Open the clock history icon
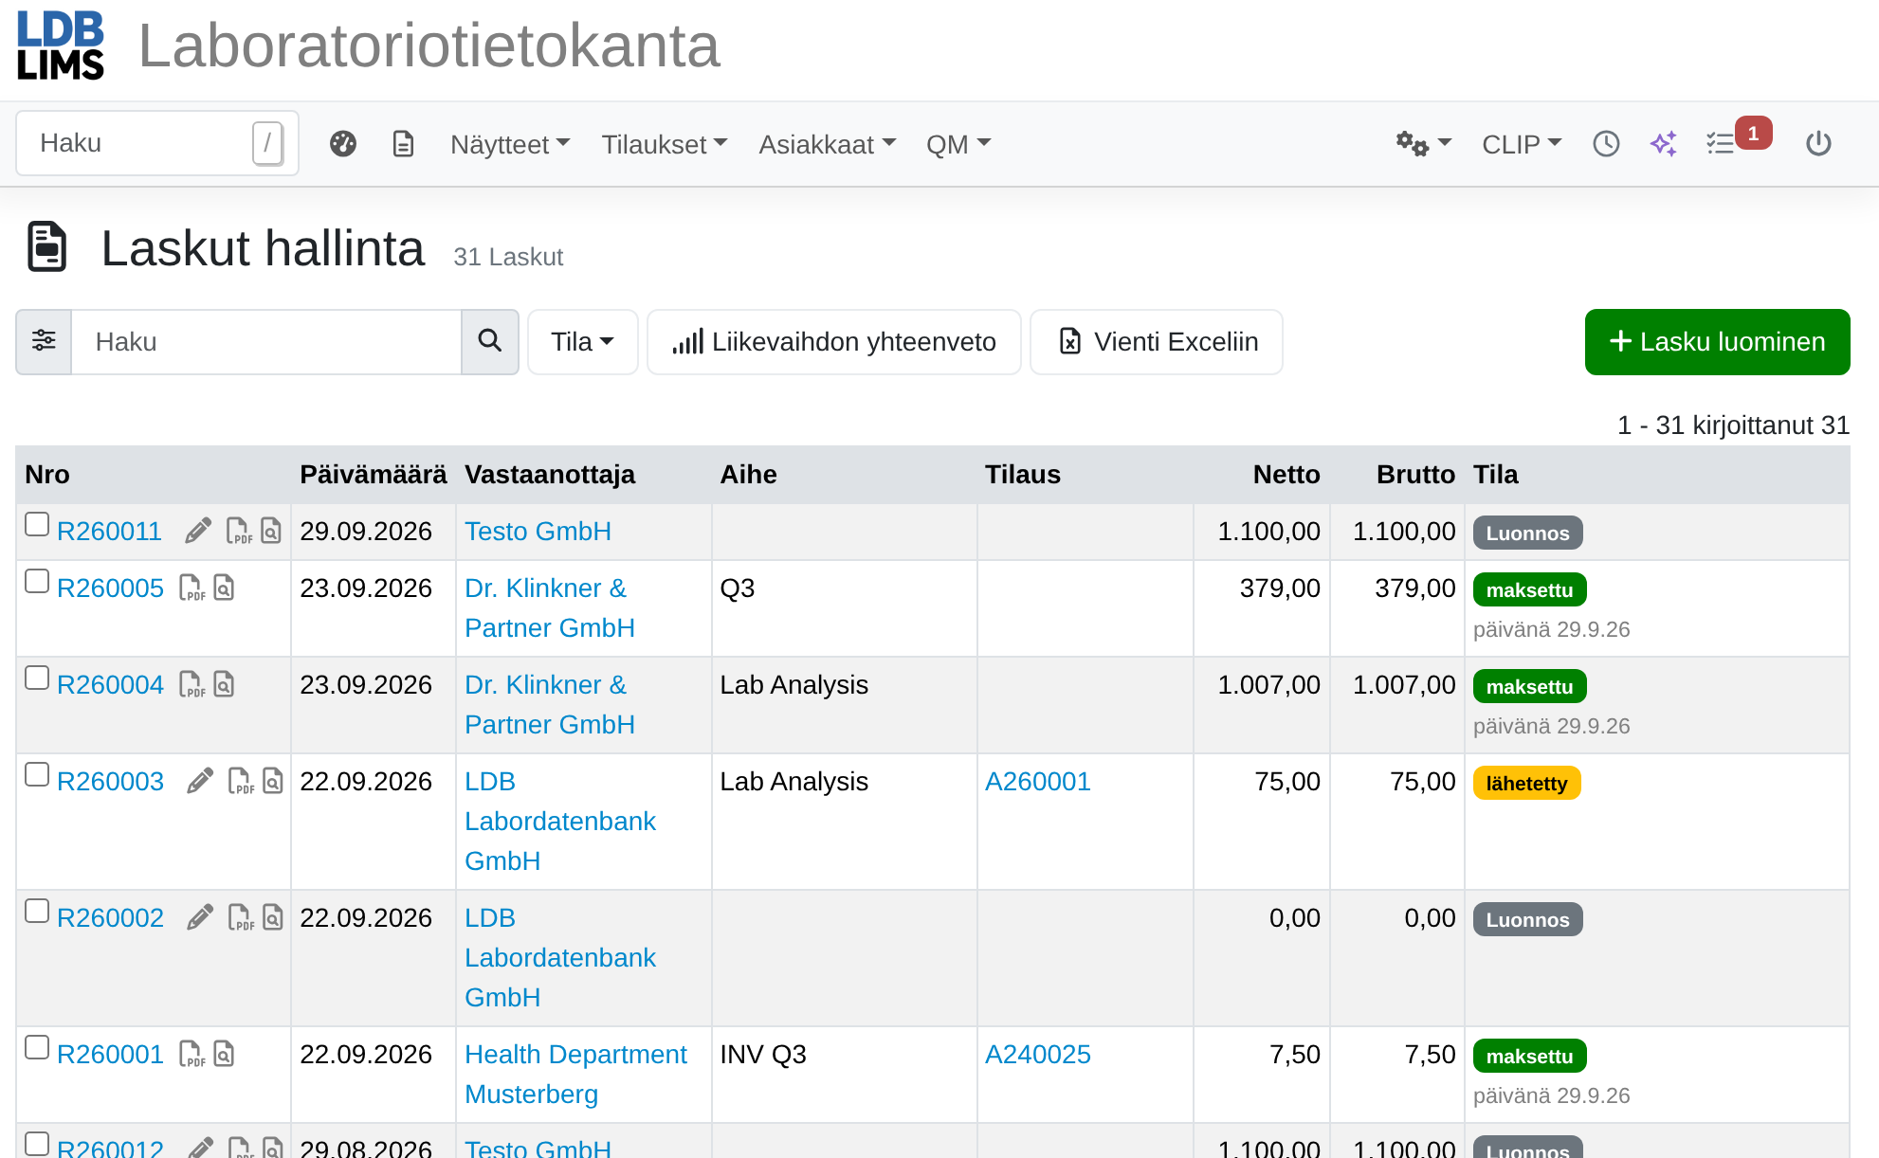The width and height of the screenshot is (1879, 1158). pyautogui.click(x=1606, y=144)
